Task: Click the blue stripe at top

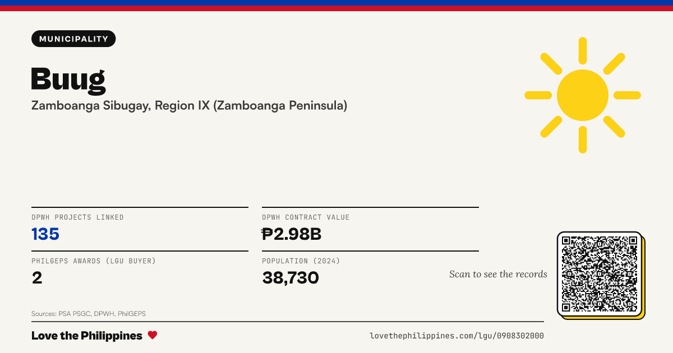Action: pyautogui.click(x=336, y=3)
